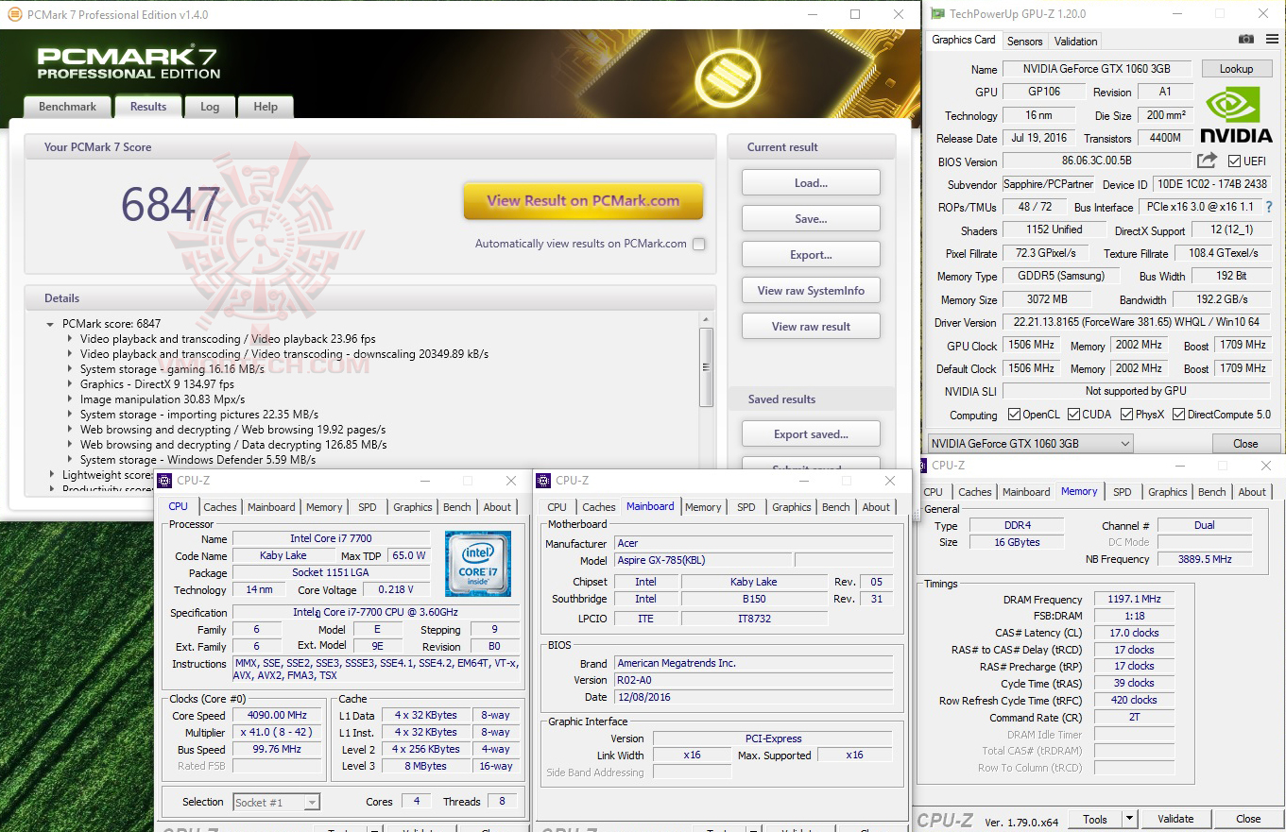Click View Result on PCMark.com
This screenshot has width=1286, height=832.
click(583, 201)
